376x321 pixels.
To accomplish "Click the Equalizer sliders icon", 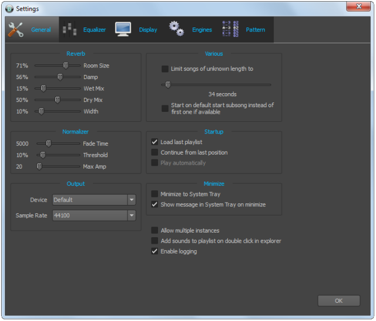I will click(69, 30).
